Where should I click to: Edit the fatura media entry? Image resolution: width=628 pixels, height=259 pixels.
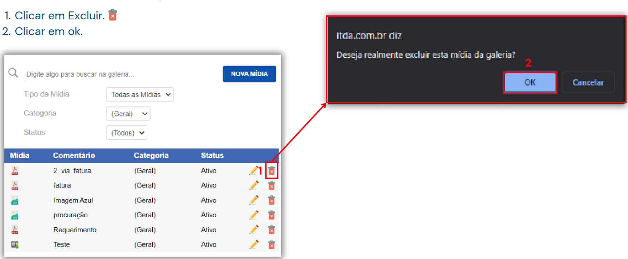coord(254,185)
